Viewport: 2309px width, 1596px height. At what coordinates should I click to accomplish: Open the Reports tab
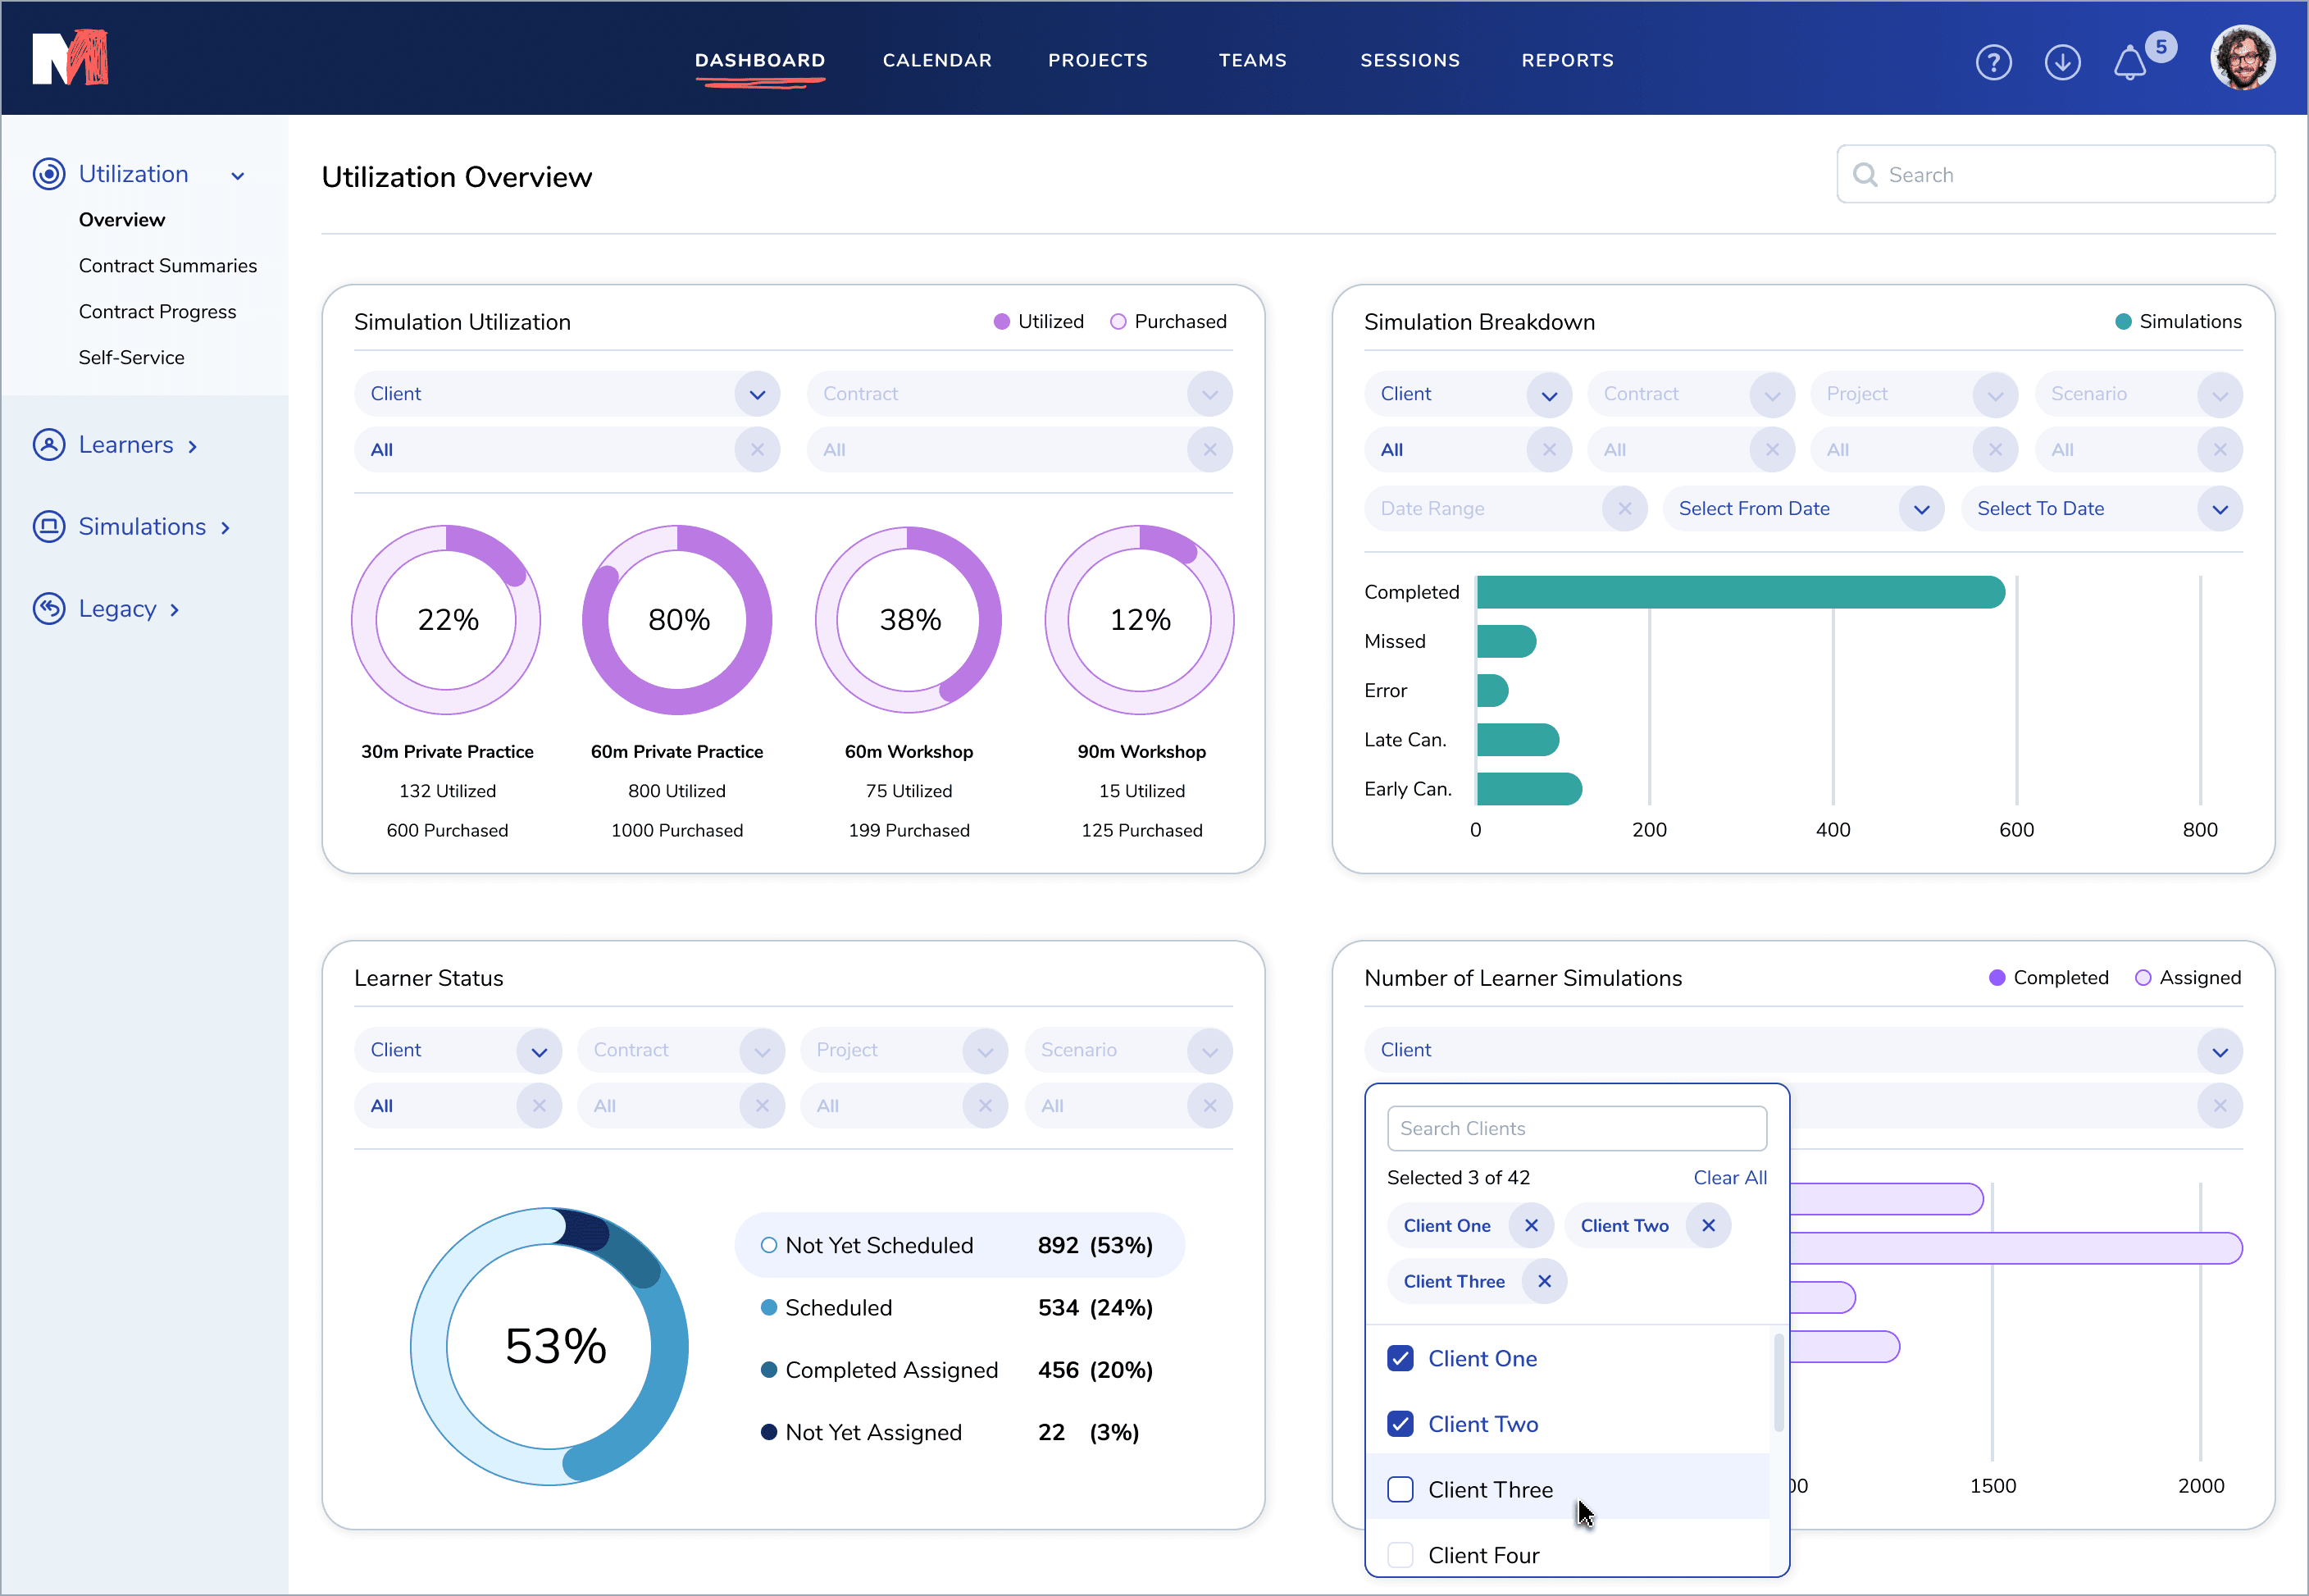click(1566, 61)
